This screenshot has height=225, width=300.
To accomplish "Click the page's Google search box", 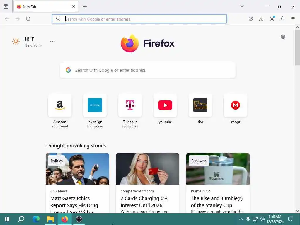I will [x=148, y=70].
